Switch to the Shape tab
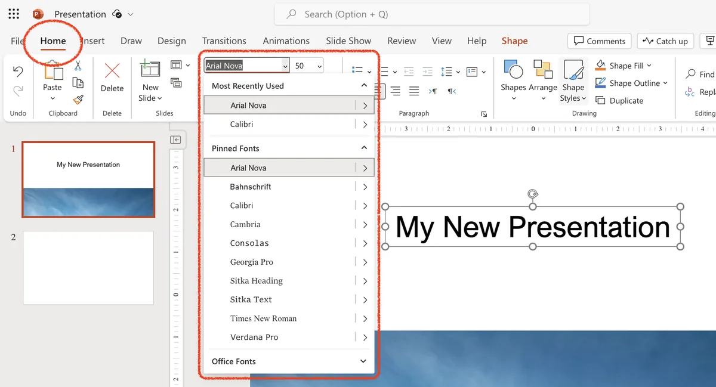The width and height of the screenshot is (716, 387). coord(514,41)
